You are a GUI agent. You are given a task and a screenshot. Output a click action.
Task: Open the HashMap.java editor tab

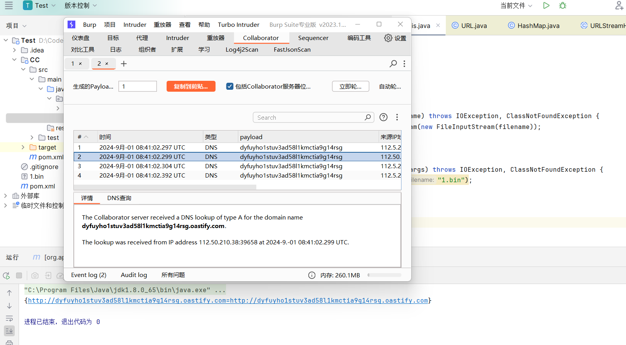534,26
